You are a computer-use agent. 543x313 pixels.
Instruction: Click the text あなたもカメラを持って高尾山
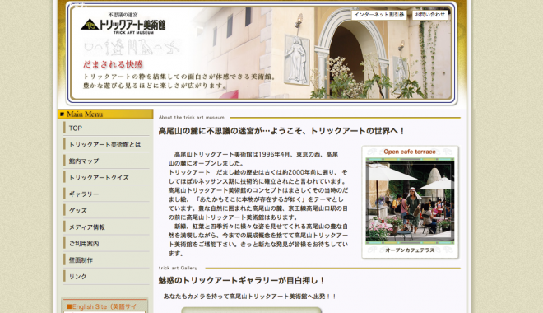[x=250, y=297]
